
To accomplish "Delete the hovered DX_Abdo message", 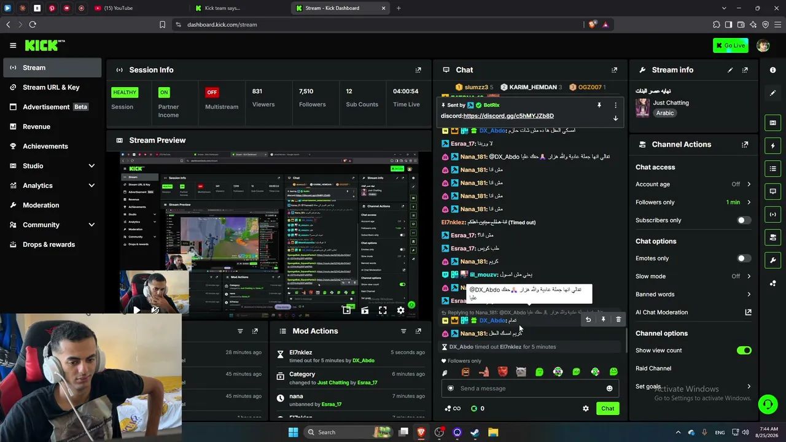I will [x=618, y=319].
